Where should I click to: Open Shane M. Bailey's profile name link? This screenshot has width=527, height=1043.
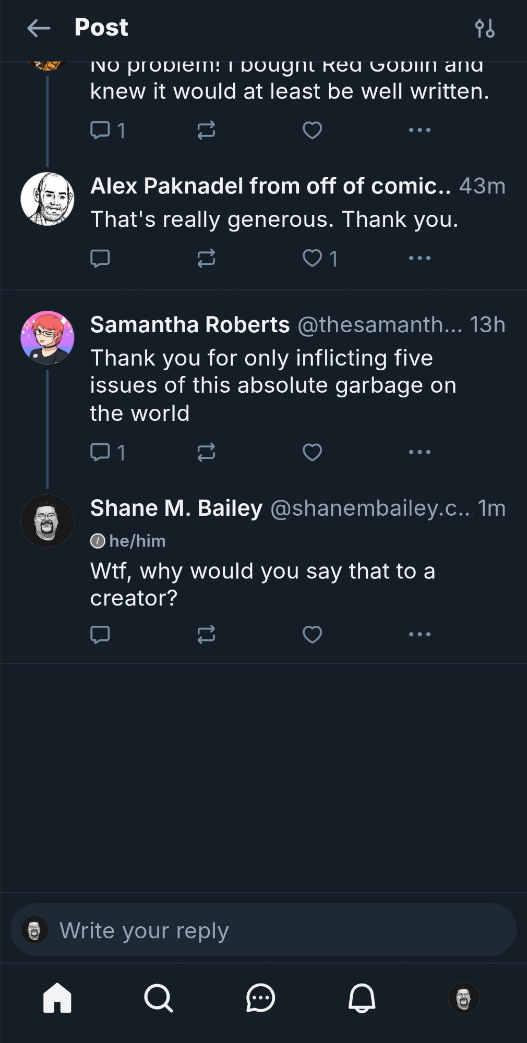coord(176,508)
